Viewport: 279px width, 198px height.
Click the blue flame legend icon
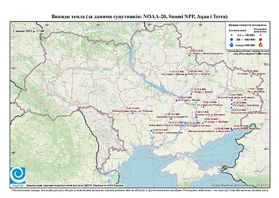pyautogui.click(x=232, y=45)
